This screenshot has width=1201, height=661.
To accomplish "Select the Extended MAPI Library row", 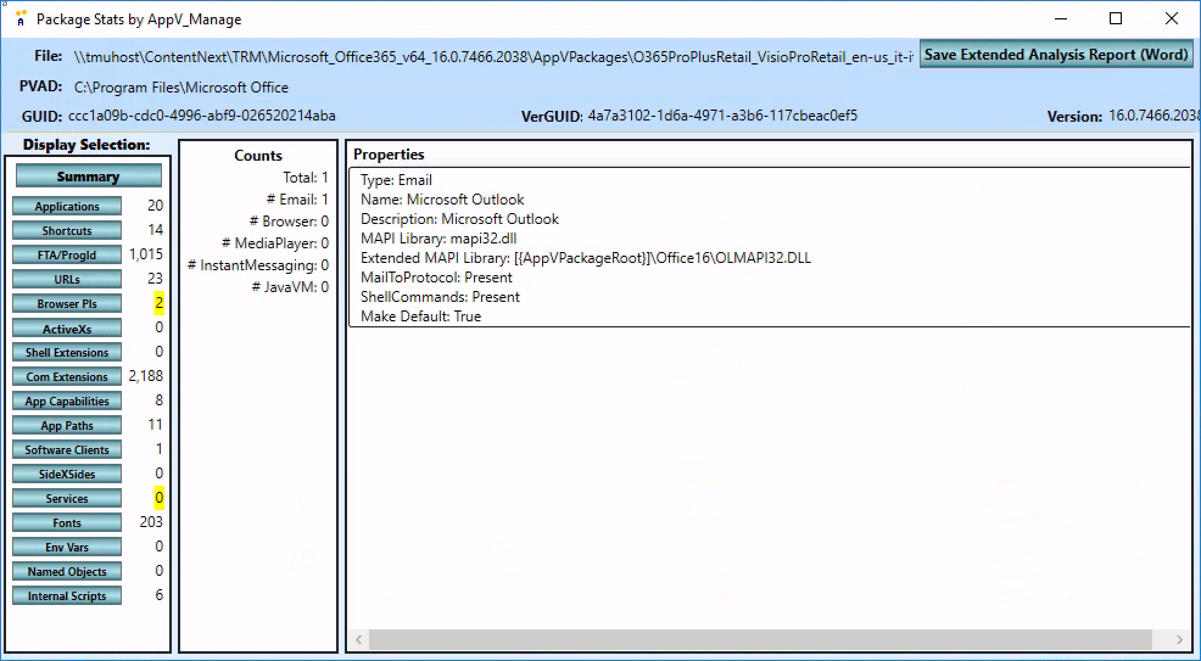I will coord(586,258).
